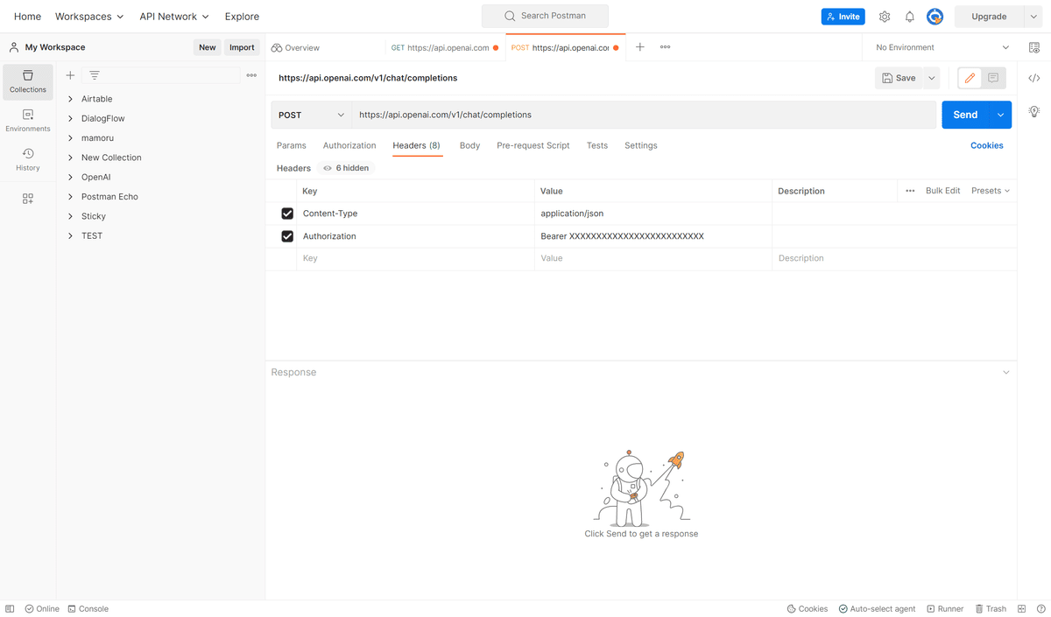Click the Upgrade button

(989, 17)
